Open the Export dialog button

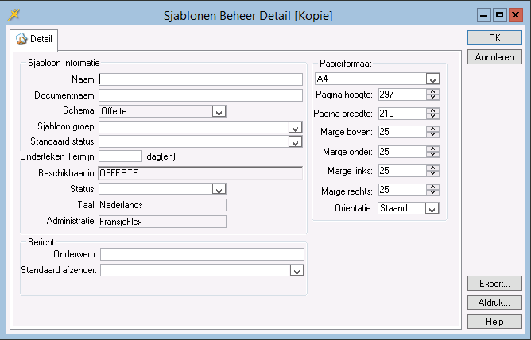click(x=494, y=283)
